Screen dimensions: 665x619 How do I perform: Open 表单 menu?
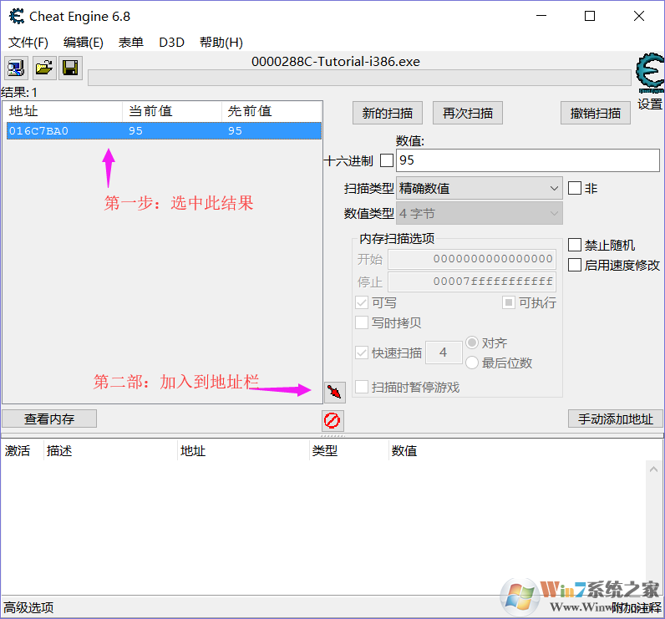(x=130, y=43)
